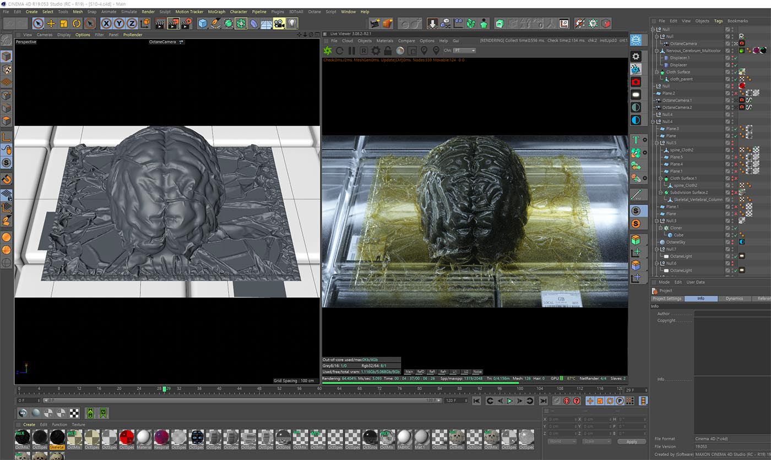Open Create menu in Material Manager
771x460 pixels.
point(29,425)
